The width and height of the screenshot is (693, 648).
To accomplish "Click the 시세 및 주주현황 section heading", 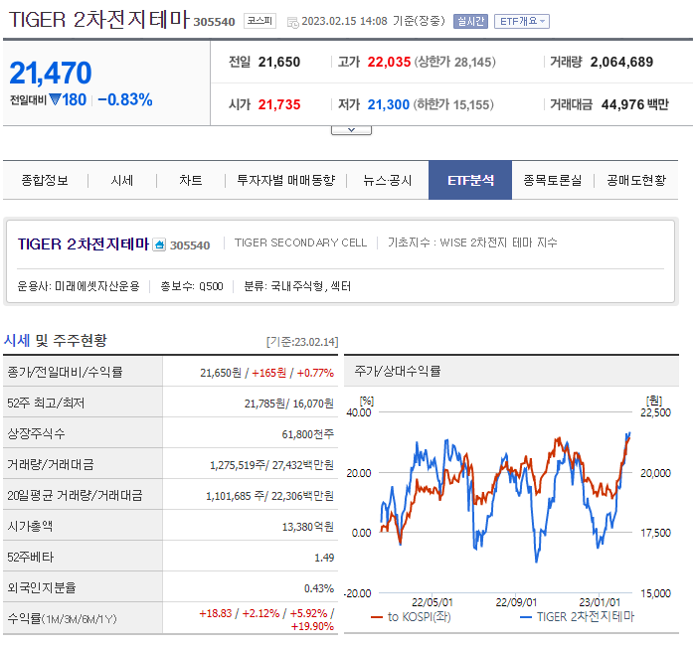I will click(x=56, y=340).
